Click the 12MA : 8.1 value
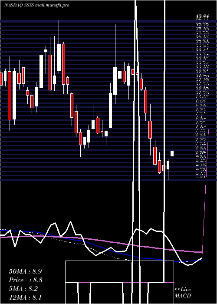 tap(25, 297)
